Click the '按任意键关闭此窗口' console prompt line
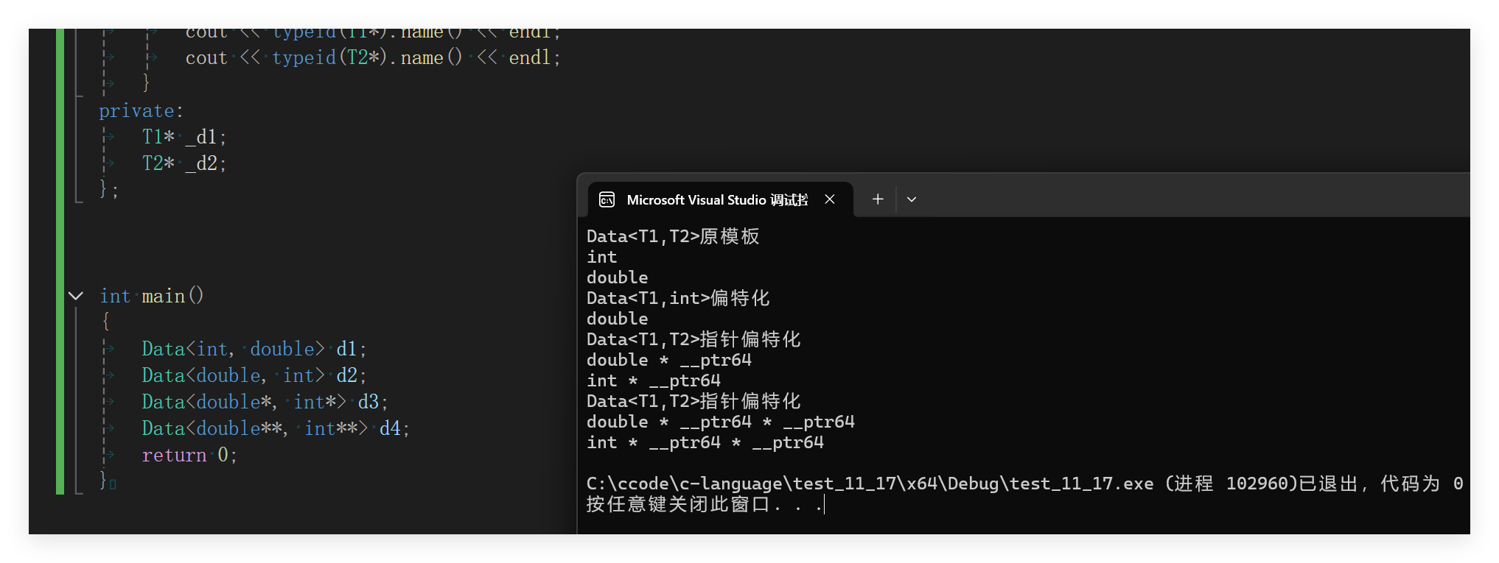 point(705,504)
